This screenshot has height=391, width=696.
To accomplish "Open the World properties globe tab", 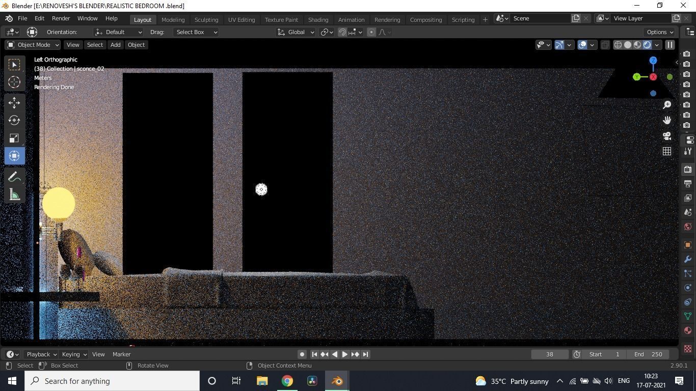I will pyautogui.click(x=688, y=227).
